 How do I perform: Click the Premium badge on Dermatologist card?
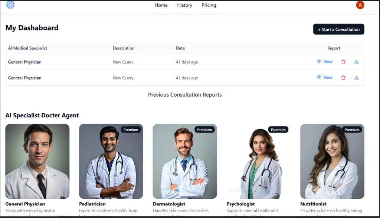(204, 130)
